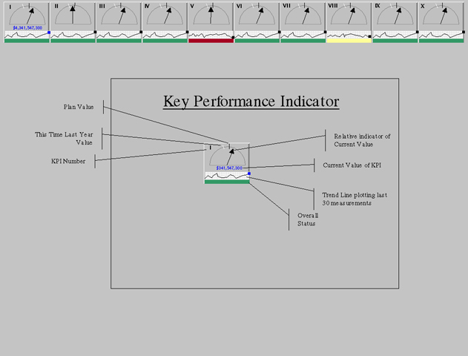Click the green status bar of center gauge
Image resolution: width=468 pixels, height=356 pixels.
tap(227, 182)
